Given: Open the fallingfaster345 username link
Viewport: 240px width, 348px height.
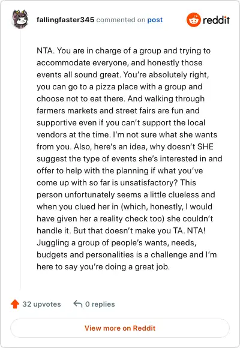Looking at the screenshot, I should [x=65, y=20].
